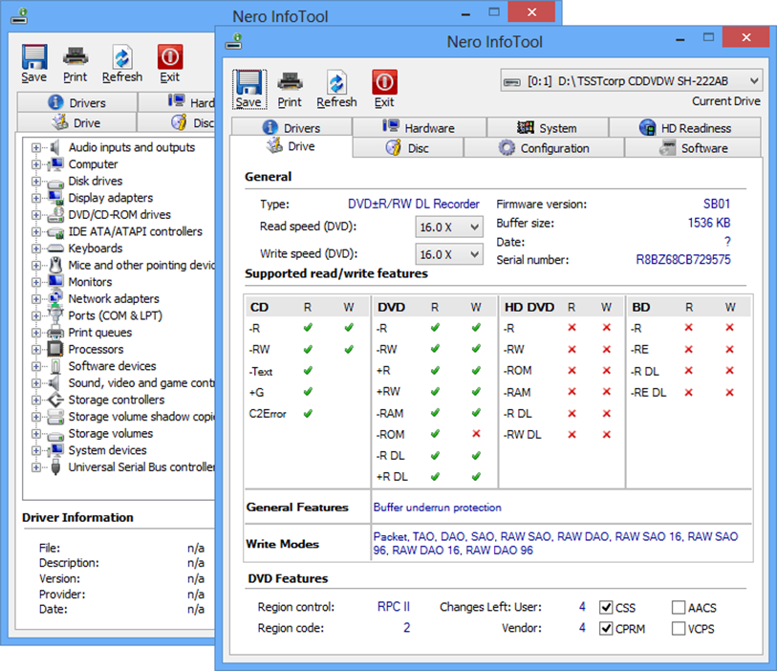Click the Disk drives icon
The width and height of the screenshot is (777, 671).
[55, 182]
